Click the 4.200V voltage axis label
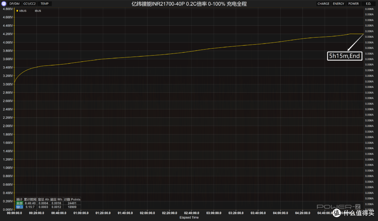Viewport: 378px width, 221px height. click(8, 34)
